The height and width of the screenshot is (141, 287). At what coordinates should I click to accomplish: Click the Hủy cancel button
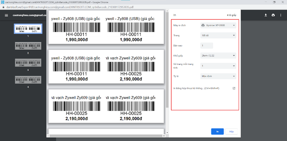[231, 132]
